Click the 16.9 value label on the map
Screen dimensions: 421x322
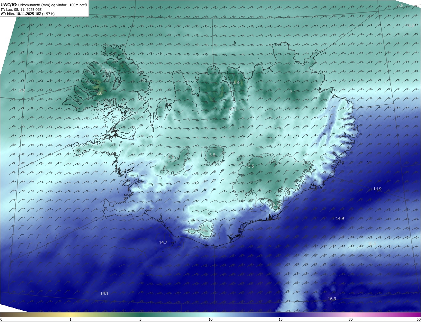[x=332, y=299]
